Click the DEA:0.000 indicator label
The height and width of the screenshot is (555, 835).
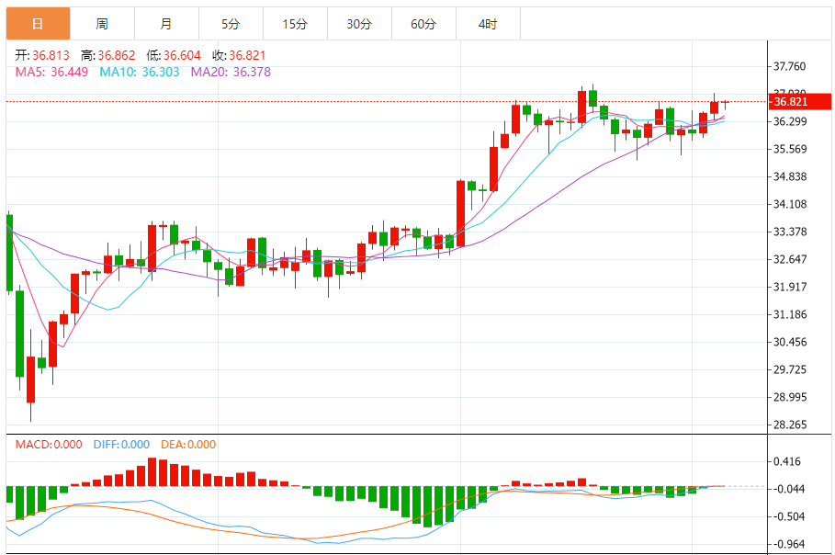(188, 445)
